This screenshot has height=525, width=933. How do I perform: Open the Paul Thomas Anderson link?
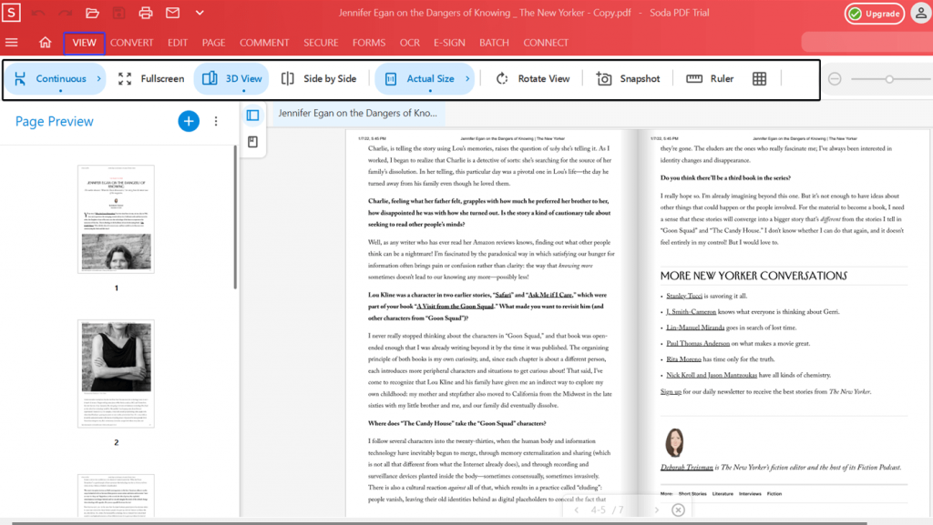697,343
